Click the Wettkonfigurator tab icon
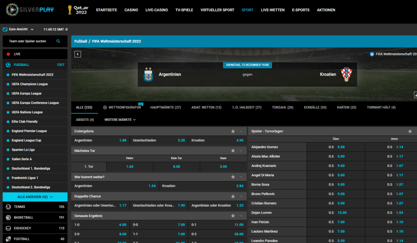 (x=105, y=107)
